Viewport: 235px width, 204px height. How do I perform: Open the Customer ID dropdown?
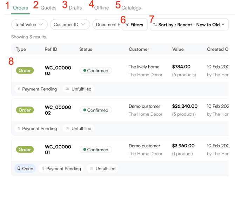(69, 25)
